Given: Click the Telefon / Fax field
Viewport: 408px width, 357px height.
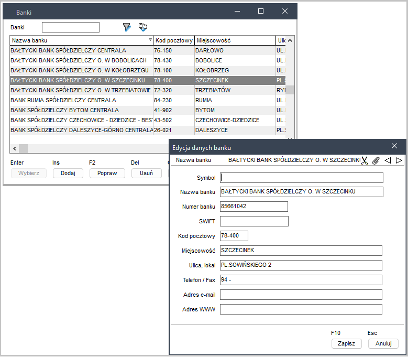Looking at the screenshot, I should 301,279.
